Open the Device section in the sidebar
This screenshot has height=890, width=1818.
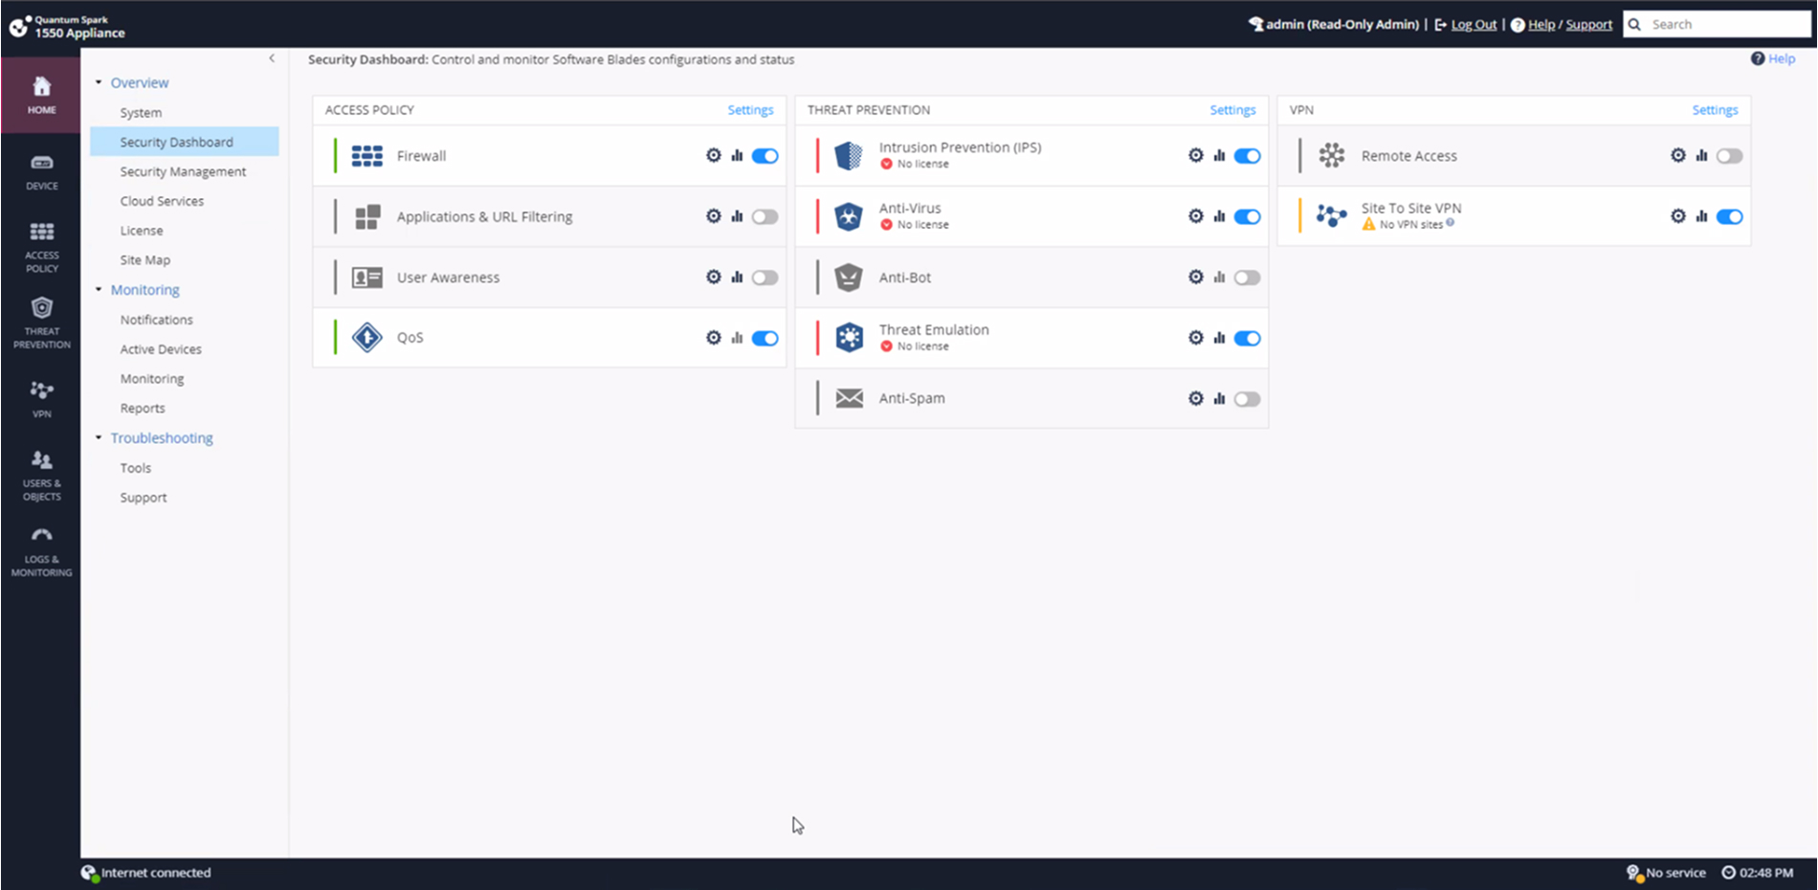41,171
